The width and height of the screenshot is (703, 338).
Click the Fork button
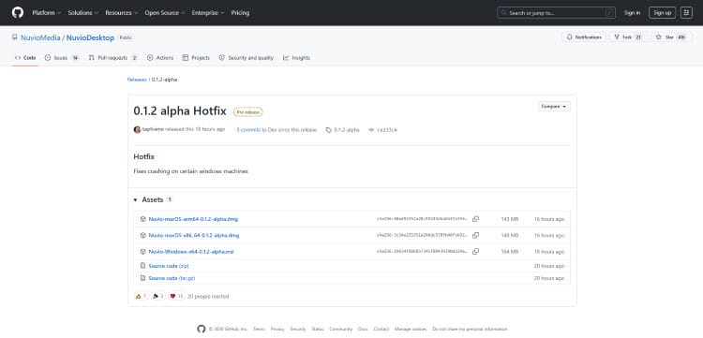pos(628,37)
